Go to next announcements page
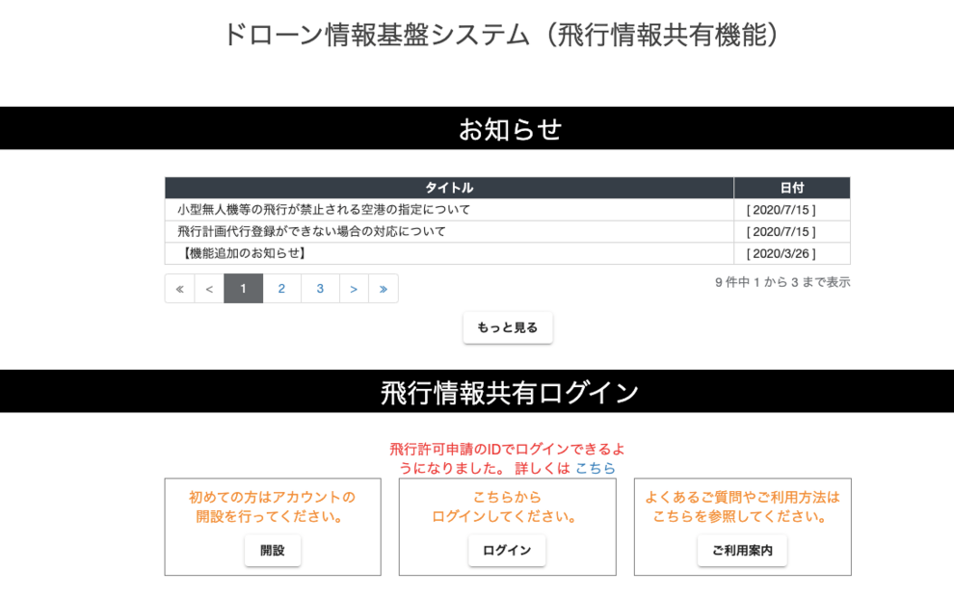 [354, 289]
